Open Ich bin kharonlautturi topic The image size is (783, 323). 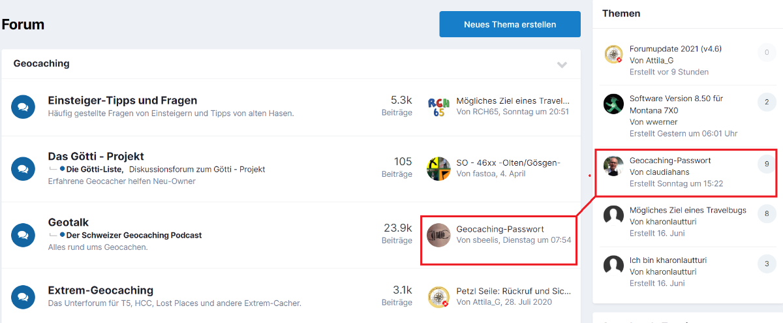point(668,260)
